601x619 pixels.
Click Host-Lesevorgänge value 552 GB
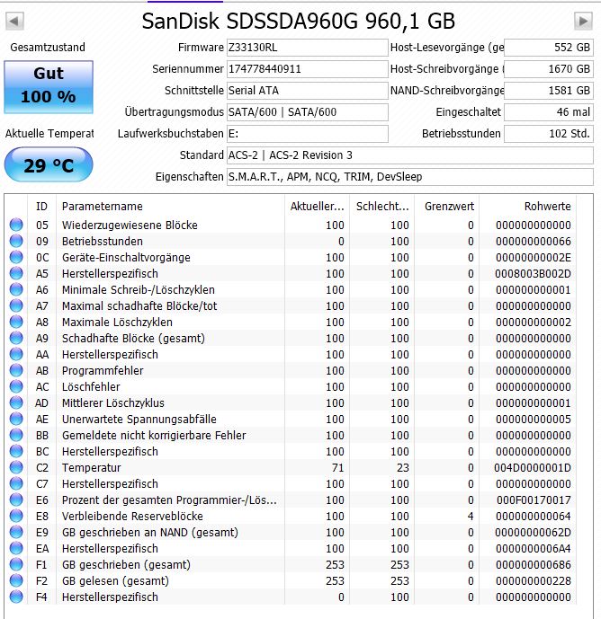(x=549, y=48)
